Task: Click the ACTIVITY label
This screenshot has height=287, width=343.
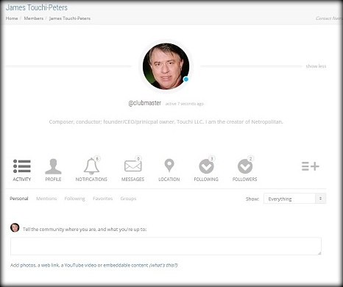Action: (22, 180)
